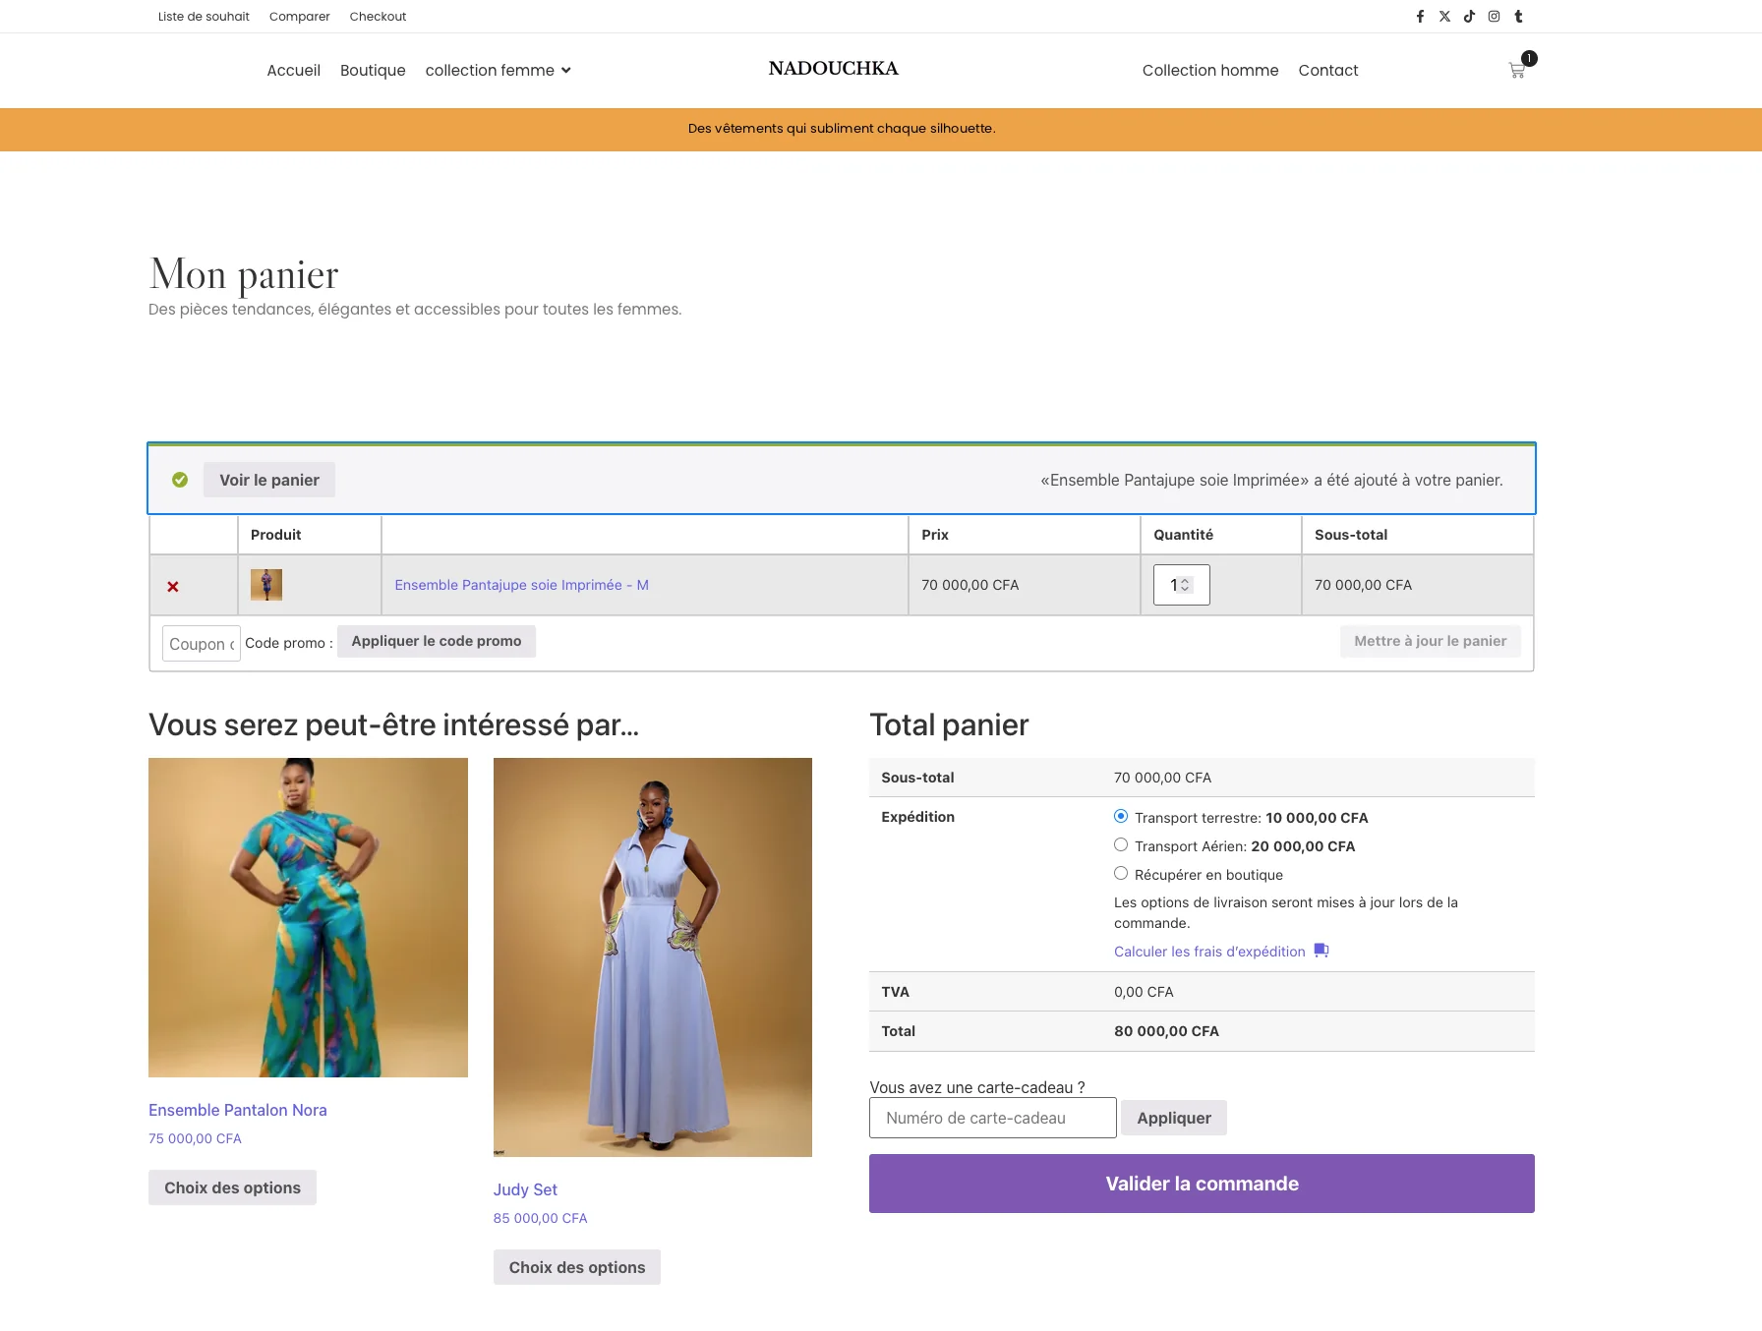This screenshot has height=1331, width=1762.
Task: Click the green success checkmark icon
Action: pyautogui.click(x=180, y=480)
